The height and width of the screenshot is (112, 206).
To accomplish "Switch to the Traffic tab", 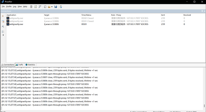I will (19, 65).
